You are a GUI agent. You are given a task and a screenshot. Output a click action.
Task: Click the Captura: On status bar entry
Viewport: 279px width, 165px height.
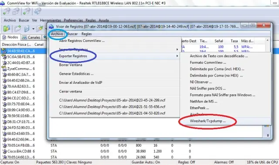[x=10, y=162]
